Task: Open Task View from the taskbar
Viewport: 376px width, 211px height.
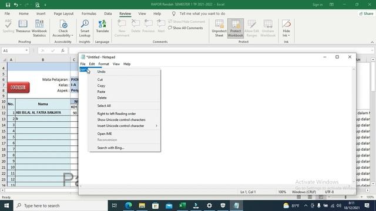Action: pyautogui.click(x=115, y=206)
